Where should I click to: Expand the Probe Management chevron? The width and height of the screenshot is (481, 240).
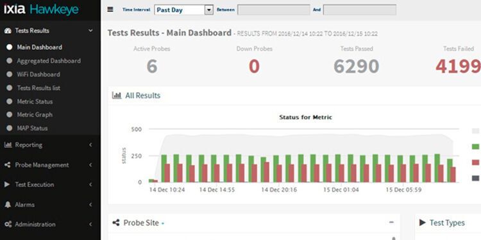(90, 165)
